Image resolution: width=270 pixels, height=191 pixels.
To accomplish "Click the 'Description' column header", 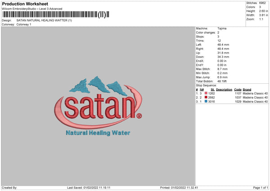I will [x=224, y=90].
